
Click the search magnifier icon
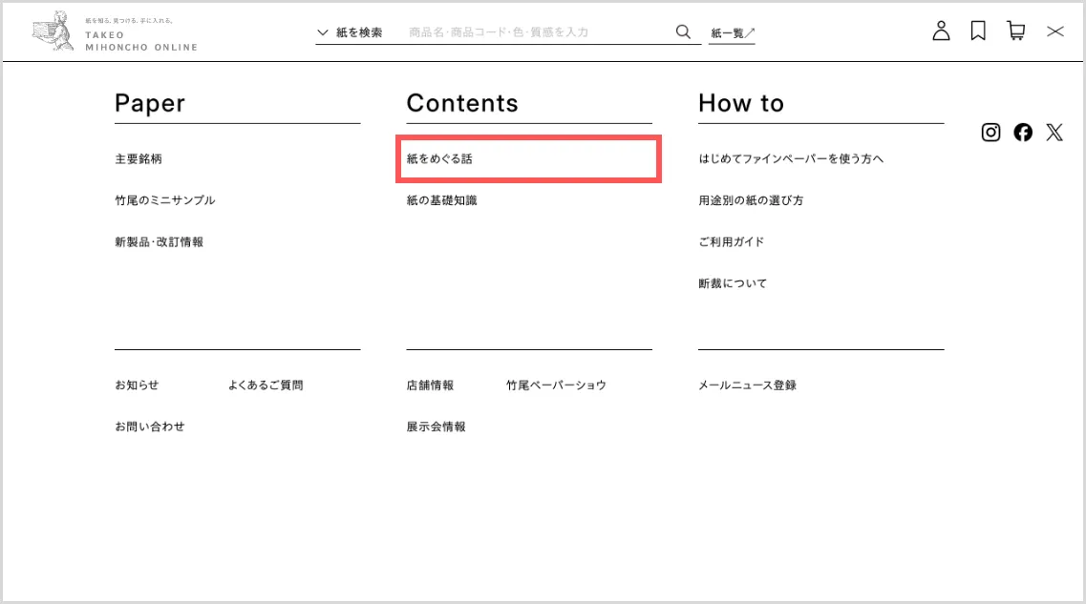(x=683, y=31)
